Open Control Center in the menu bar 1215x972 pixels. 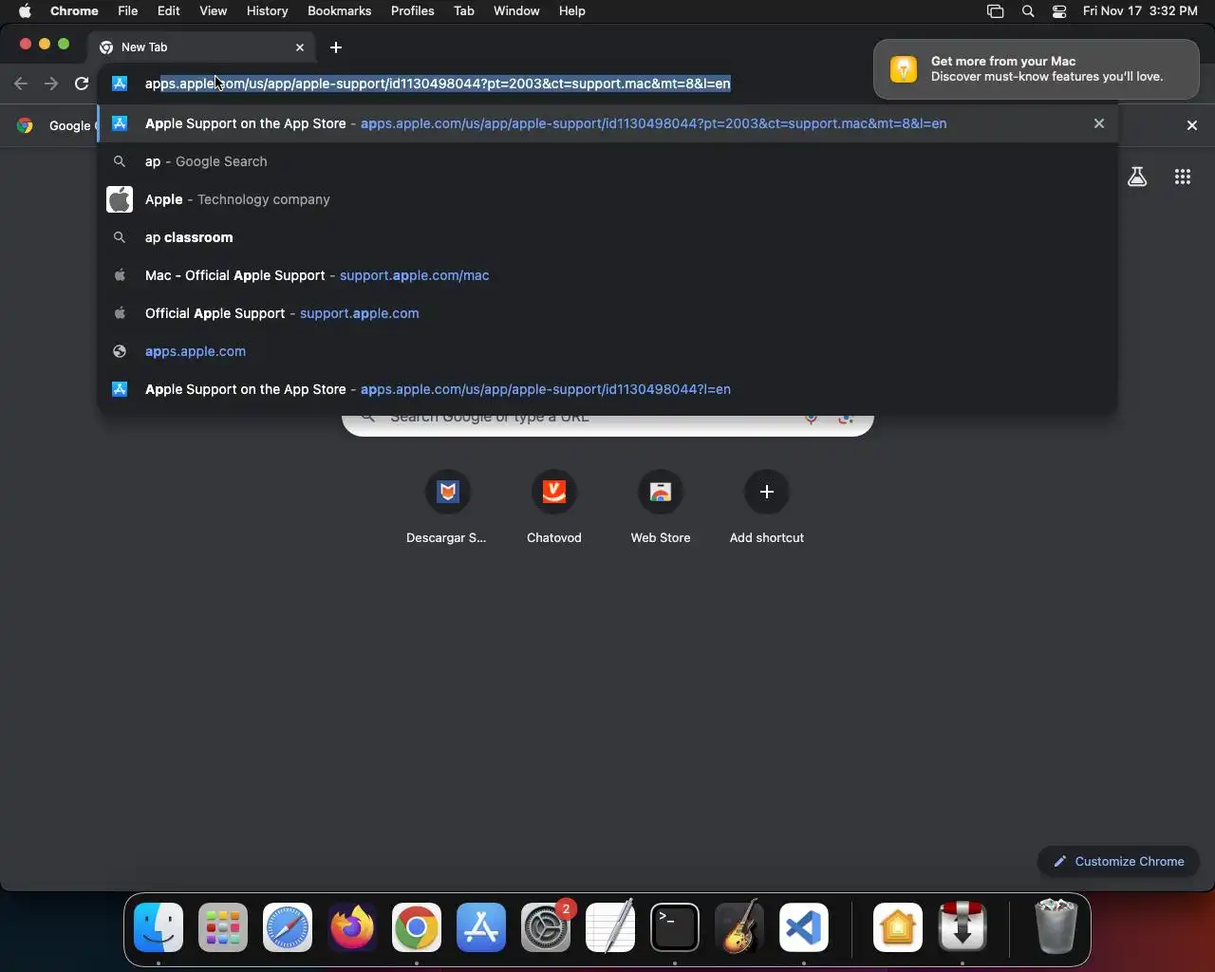point(1059,10)
